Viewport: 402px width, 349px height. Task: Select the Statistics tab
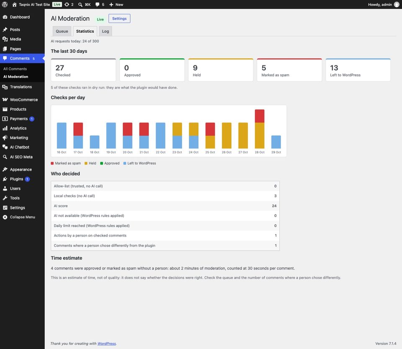click(x=85, y=31)
